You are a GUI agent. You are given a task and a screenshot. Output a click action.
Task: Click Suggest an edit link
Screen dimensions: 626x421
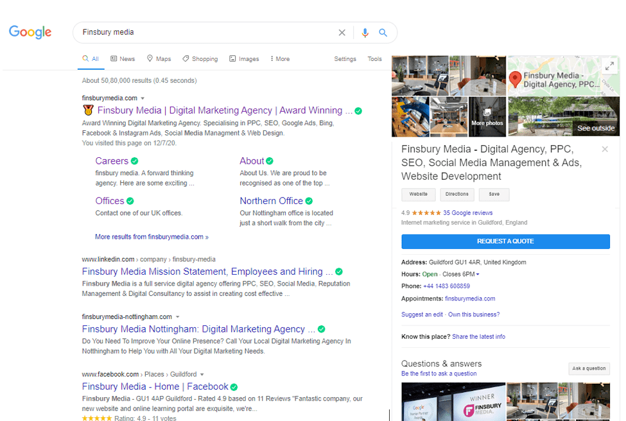click(422, 314)
